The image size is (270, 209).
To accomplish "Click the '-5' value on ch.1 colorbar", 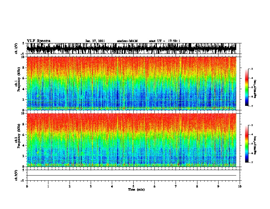I will 252,87.
